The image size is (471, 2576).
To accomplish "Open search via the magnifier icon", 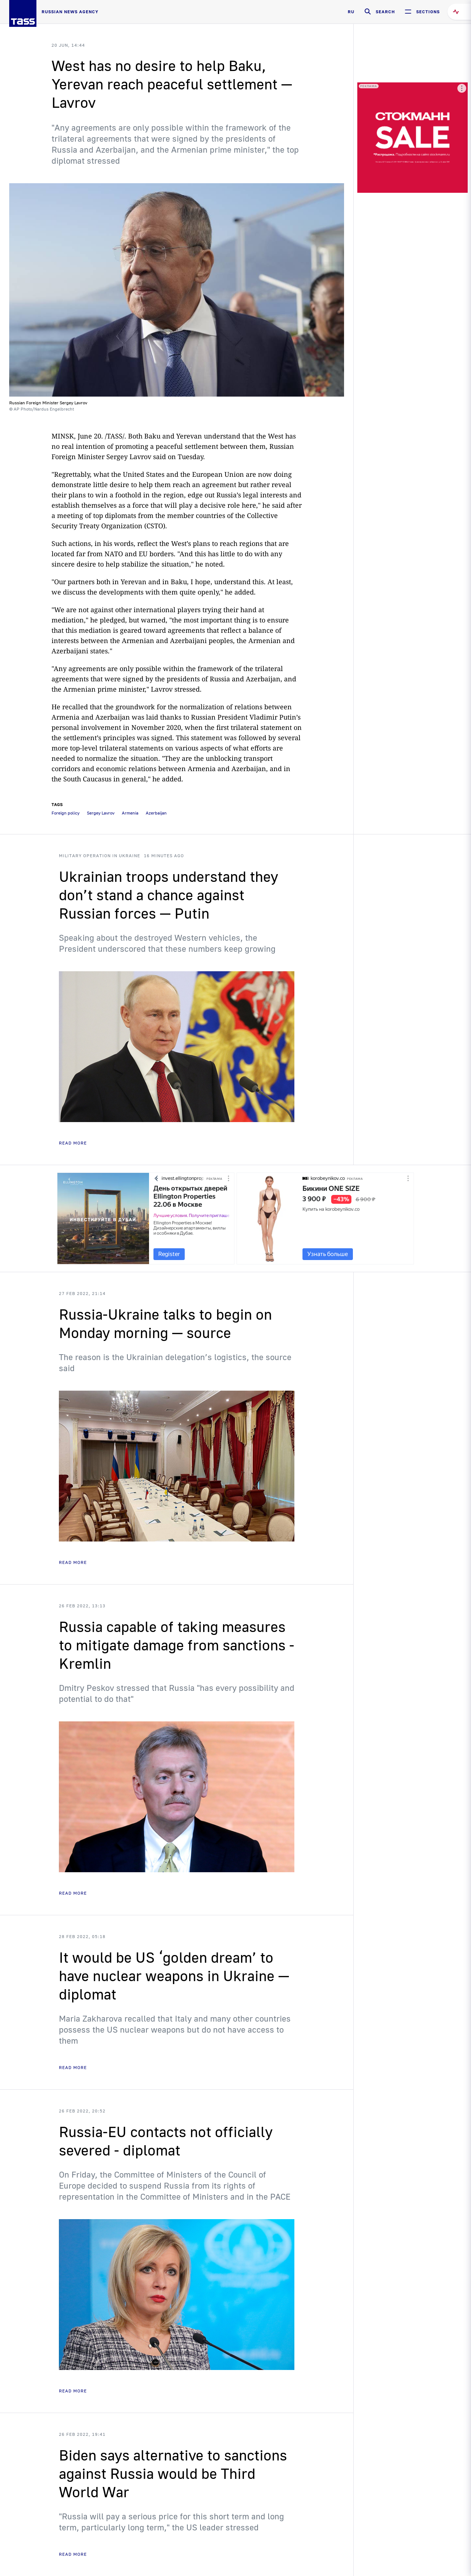I will coord(367,12).
